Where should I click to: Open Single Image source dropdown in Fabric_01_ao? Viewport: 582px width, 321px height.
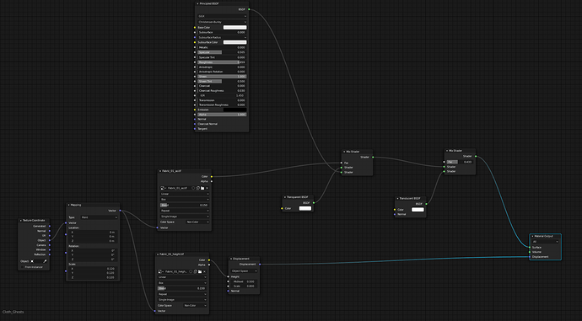pyautogui.click(x=185, y=217)
